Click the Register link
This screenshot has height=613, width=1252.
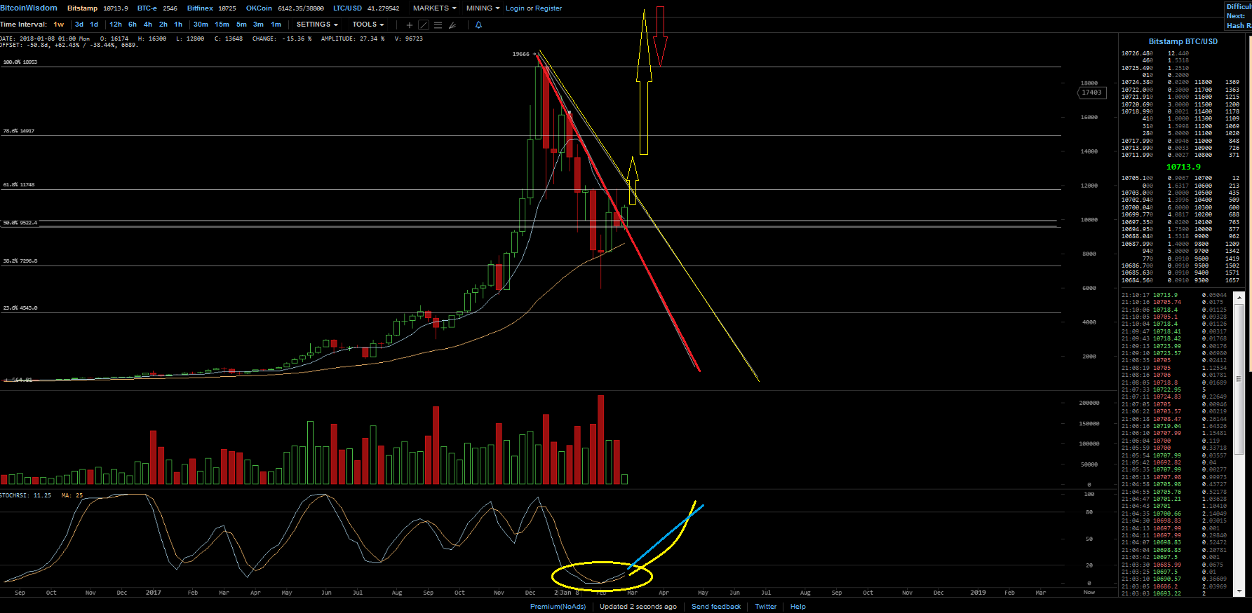tap(548, 8)
